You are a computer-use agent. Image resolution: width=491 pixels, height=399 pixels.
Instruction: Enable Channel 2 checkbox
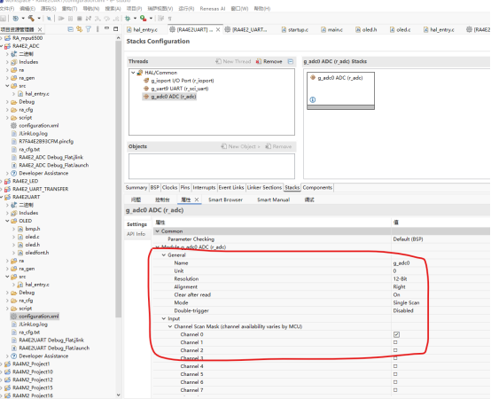[395, 350]
